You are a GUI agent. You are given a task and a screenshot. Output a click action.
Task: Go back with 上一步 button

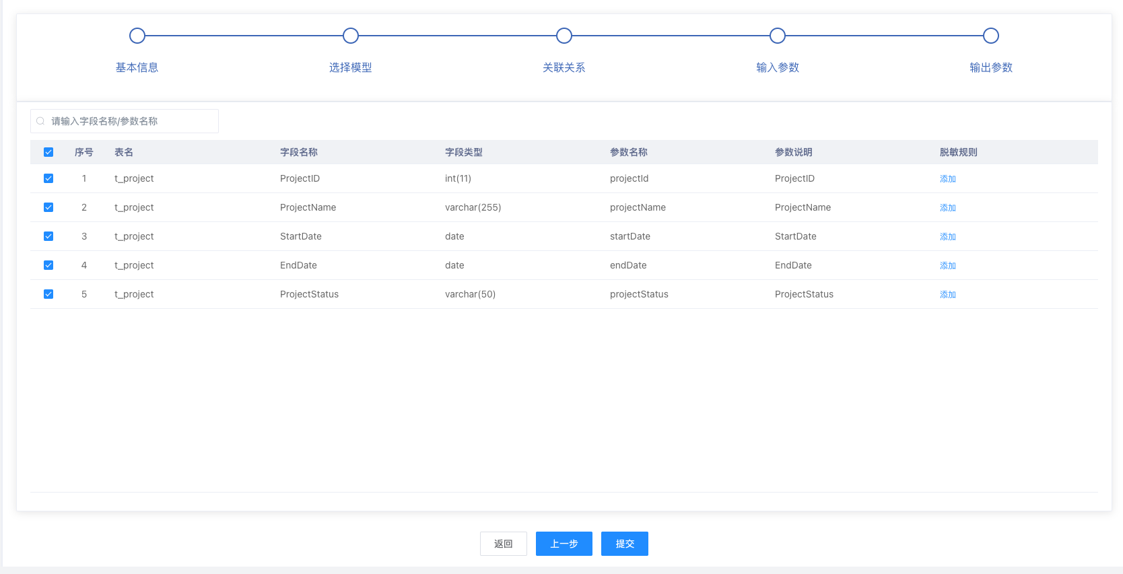click(564, 544)
